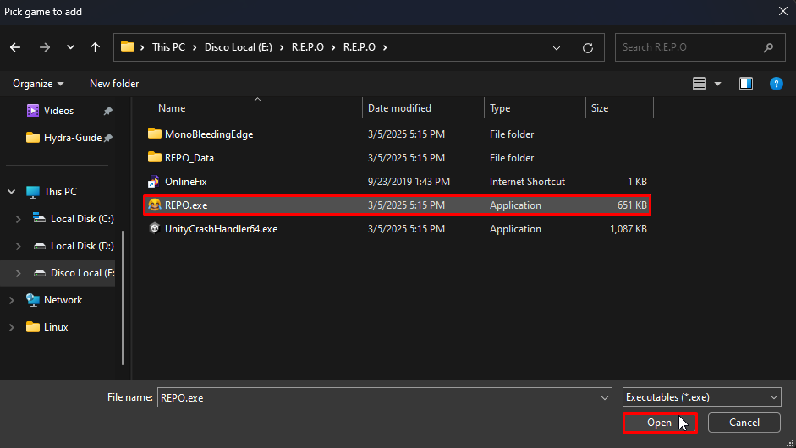Toggle the preview pane icon
Viewport: 796px width, 448px height.
click(745, 84)
